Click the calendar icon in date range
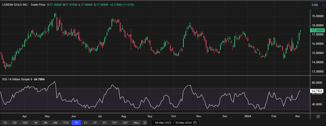Screen dimensions: 326x126 [x=195, y=123]
